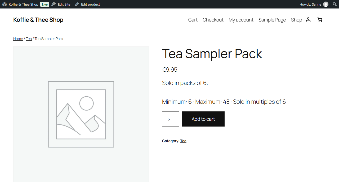The height and width of the screenshot is (191, 339).
Task: Click 'Tea Sampler Pack' breadcrumb text
Action: click(49, 39)
